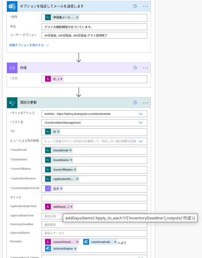
Task: Click the 出力 dynamic content token
Action: pos(54,188)
